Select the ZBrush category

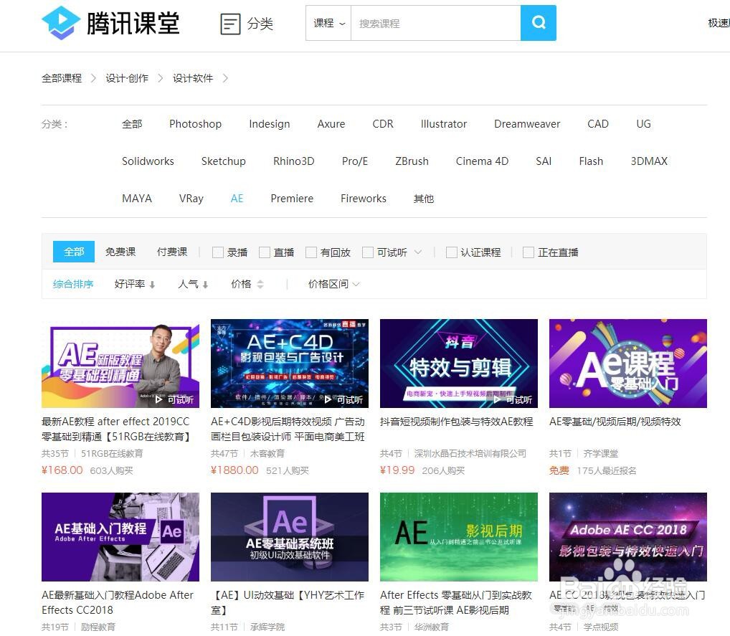pos(412,161)
